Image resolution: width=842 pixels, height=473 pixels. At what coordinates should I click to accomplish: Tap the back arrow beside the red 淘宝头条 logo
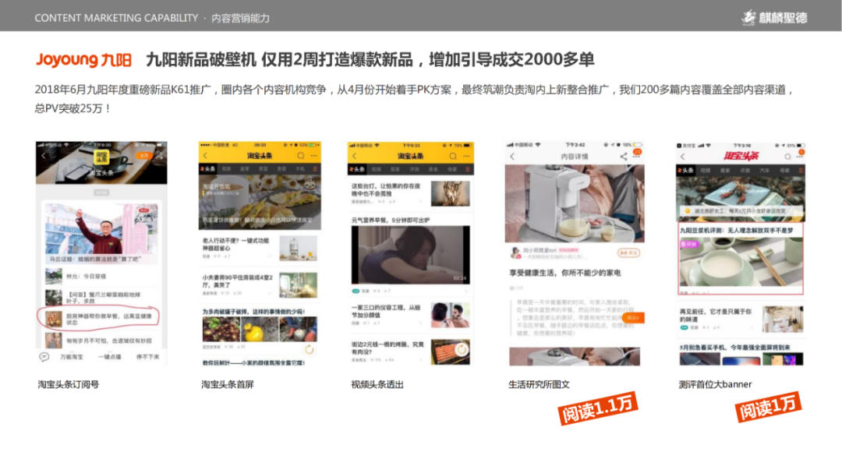[682, 157]
